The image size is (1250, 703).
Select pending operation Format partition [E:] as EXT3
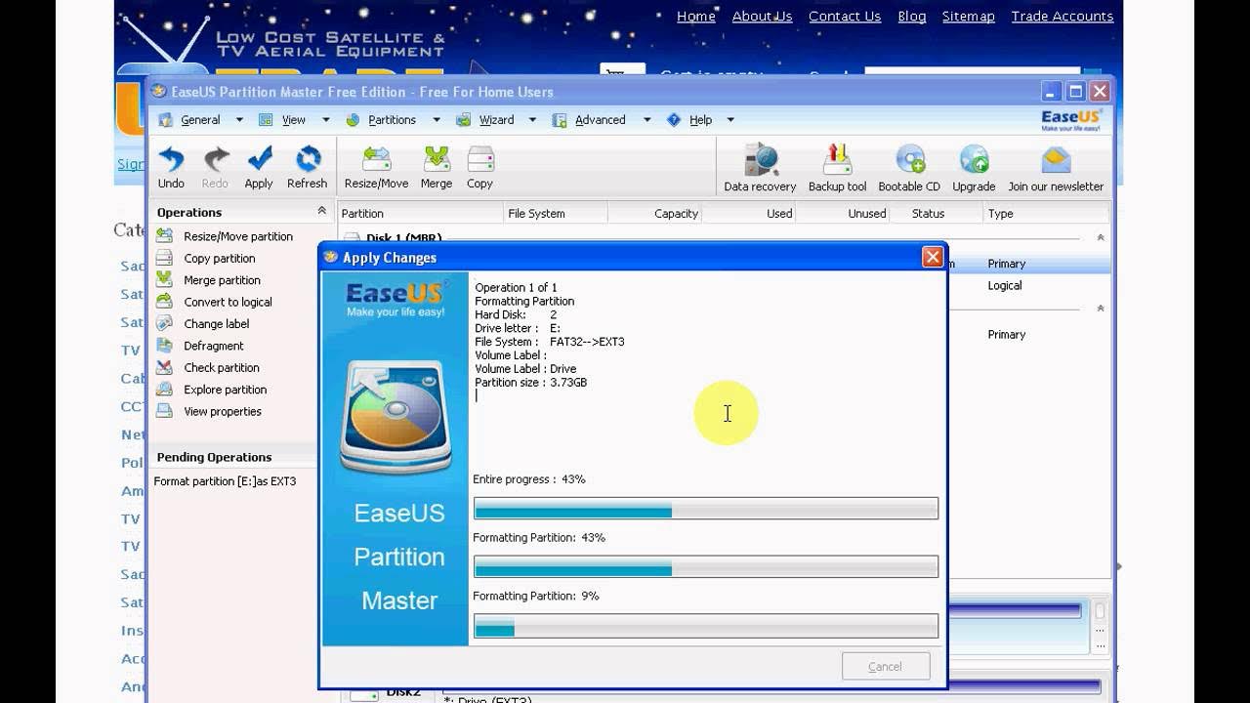(225, 481)
